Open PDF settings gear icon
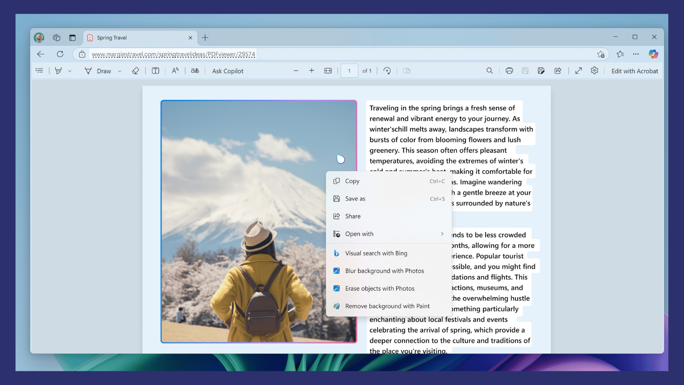Screen dimensions: 684x385 (x=594, y=71)
